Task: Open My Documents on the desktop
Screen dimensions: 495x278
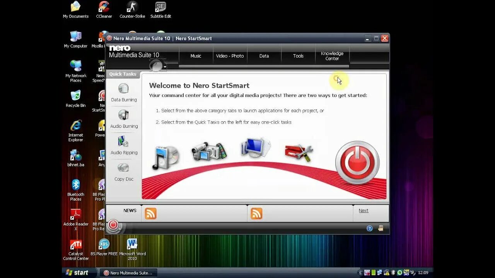Action: [x=76, y=10]
